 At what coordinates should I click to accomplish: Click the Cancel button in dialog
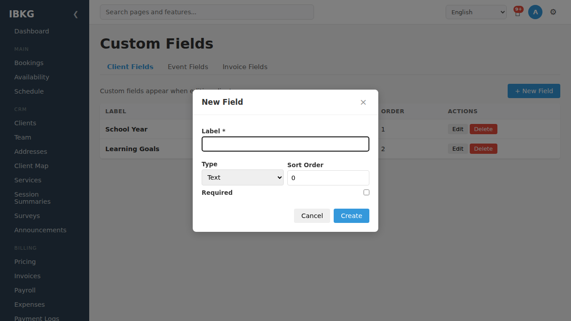(312, 216)
